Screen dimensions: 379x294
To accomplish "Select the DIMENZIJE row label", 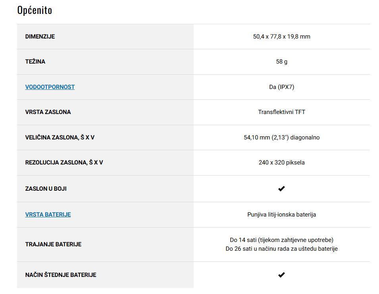I will [40, 37].
